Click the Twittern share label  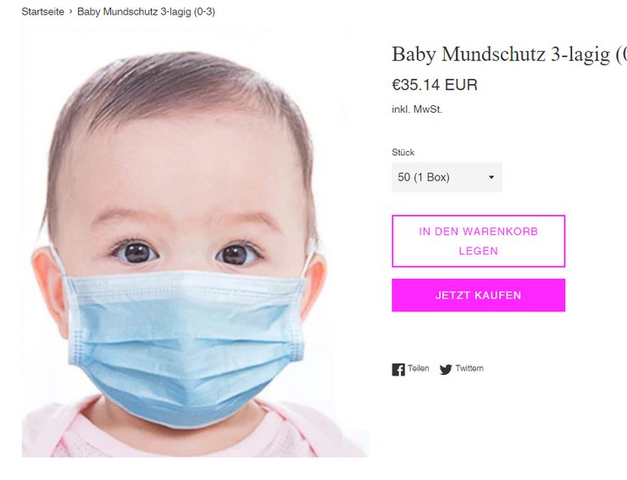coord(469,368)
